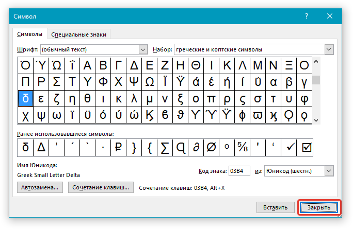Viewport: 353px width, 229px height.
Task: Select the capital Theta symbol
Action: point(196,65)
